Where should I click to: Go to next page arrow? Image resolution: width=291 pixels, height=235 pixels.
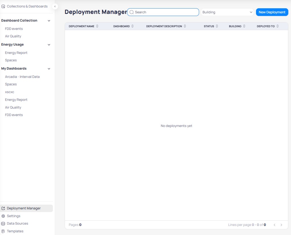coord(281,225)
